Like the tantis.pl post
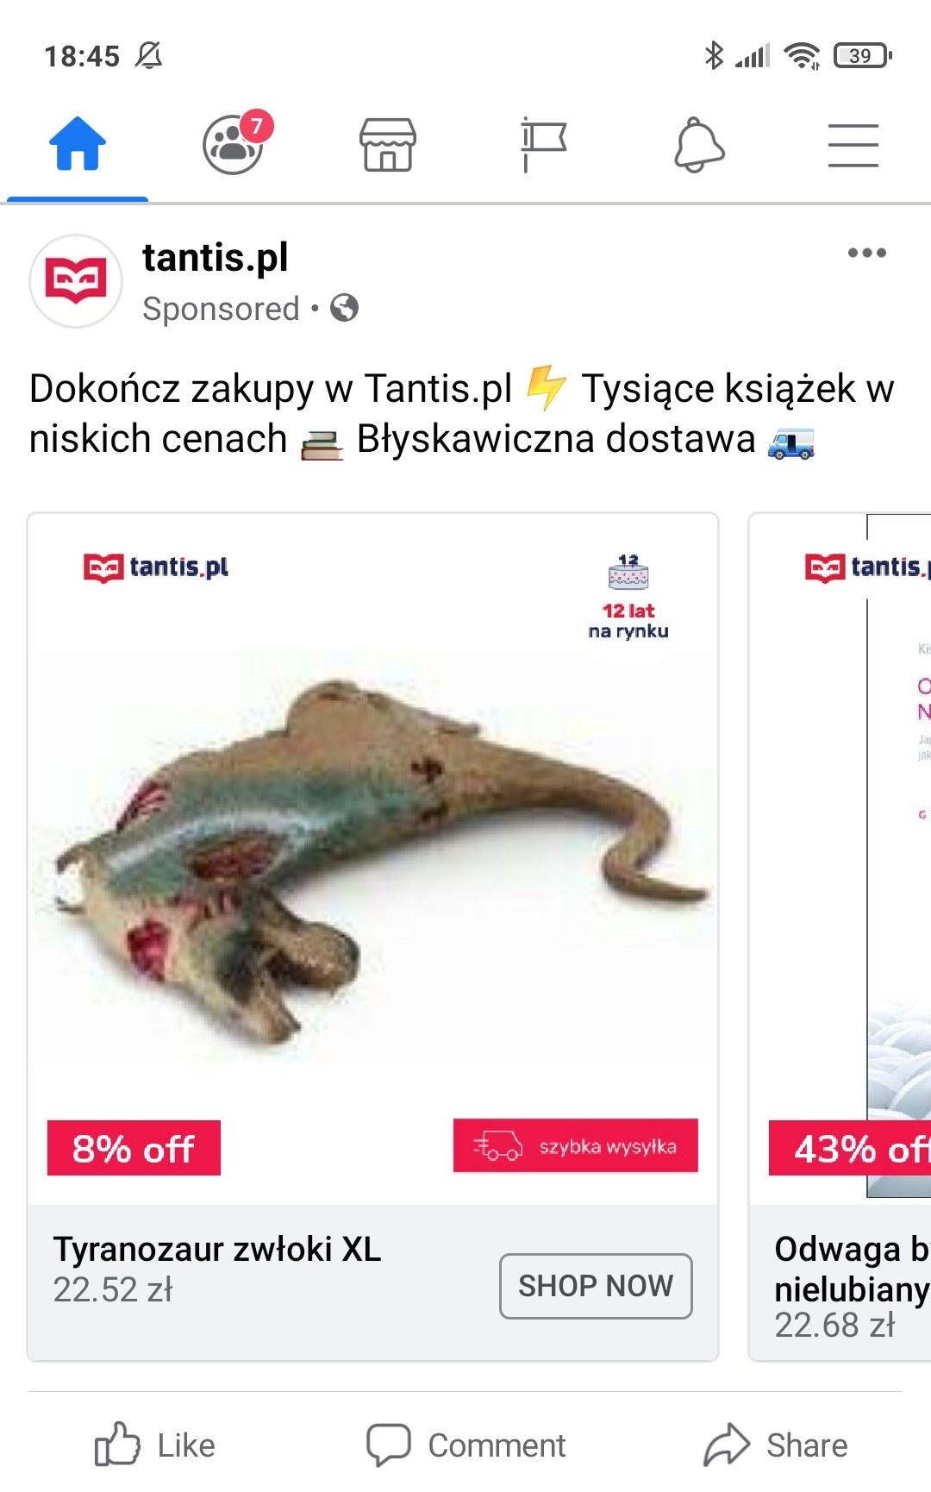Viewport: 931px width, 1492px height. 155,1445
